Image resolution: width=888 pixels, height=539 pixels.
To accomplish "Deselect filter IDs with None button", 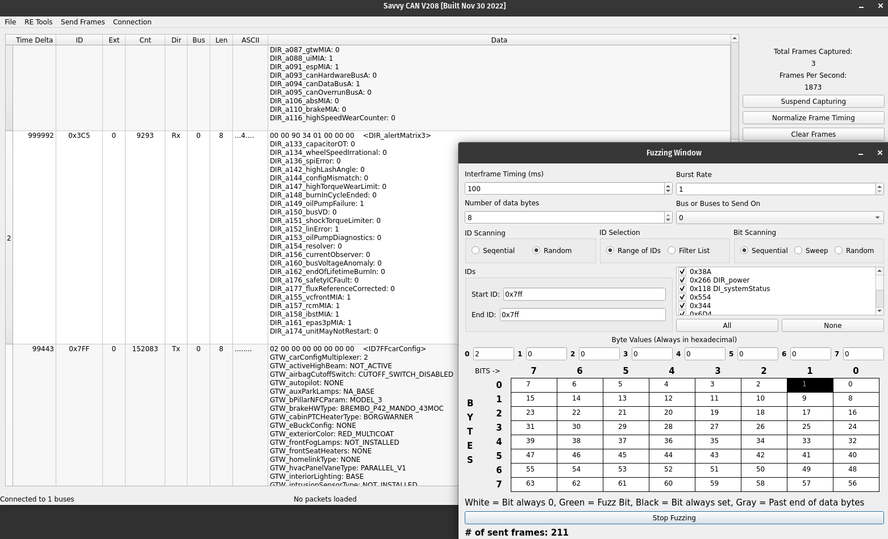I will tap(832, 326).
